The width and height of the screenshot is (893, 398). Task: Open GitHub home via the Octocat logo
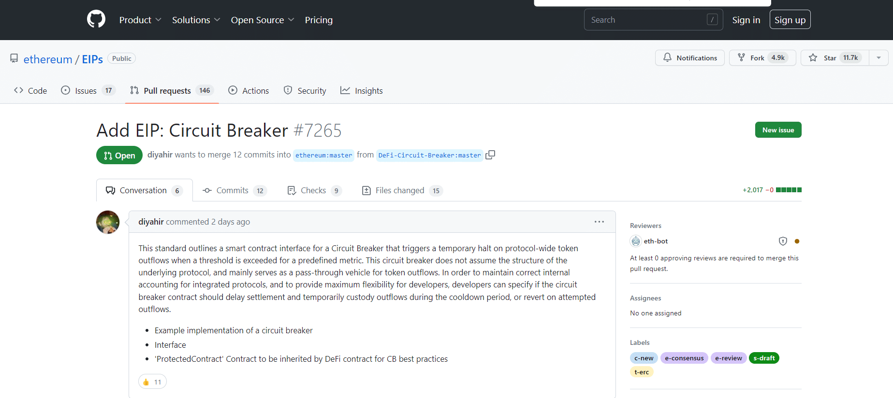click(x=96, y=19)
